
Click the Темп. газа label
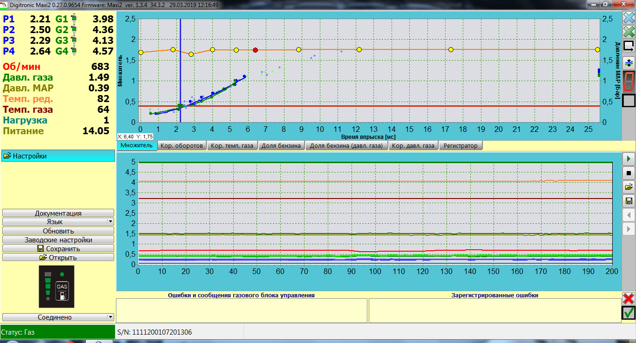[x=28, y=110]
